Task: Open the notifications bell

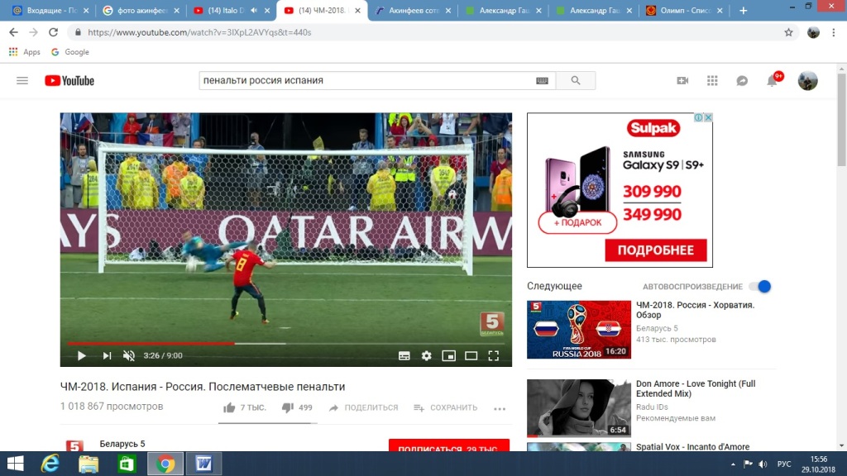Action: pos(773,80)
